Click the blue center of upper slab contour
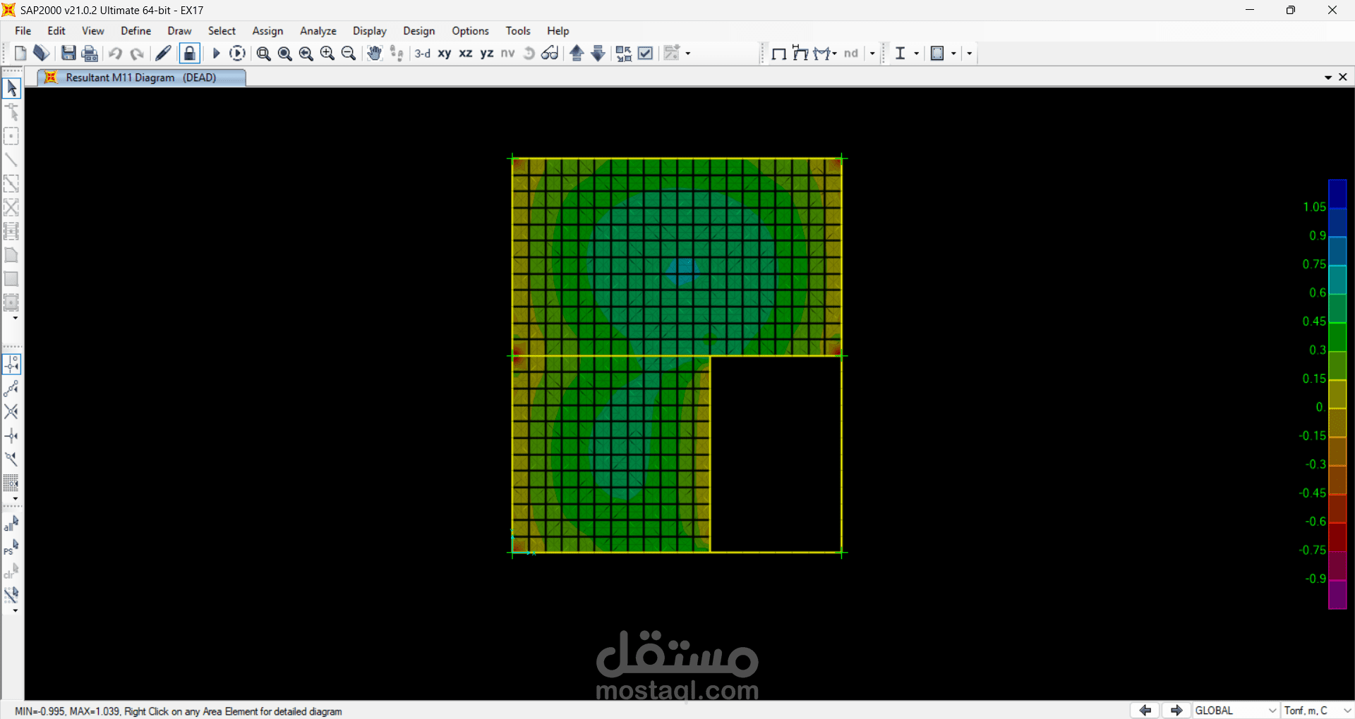Screen dimensions: 1355x719 (x=682, y=271)
